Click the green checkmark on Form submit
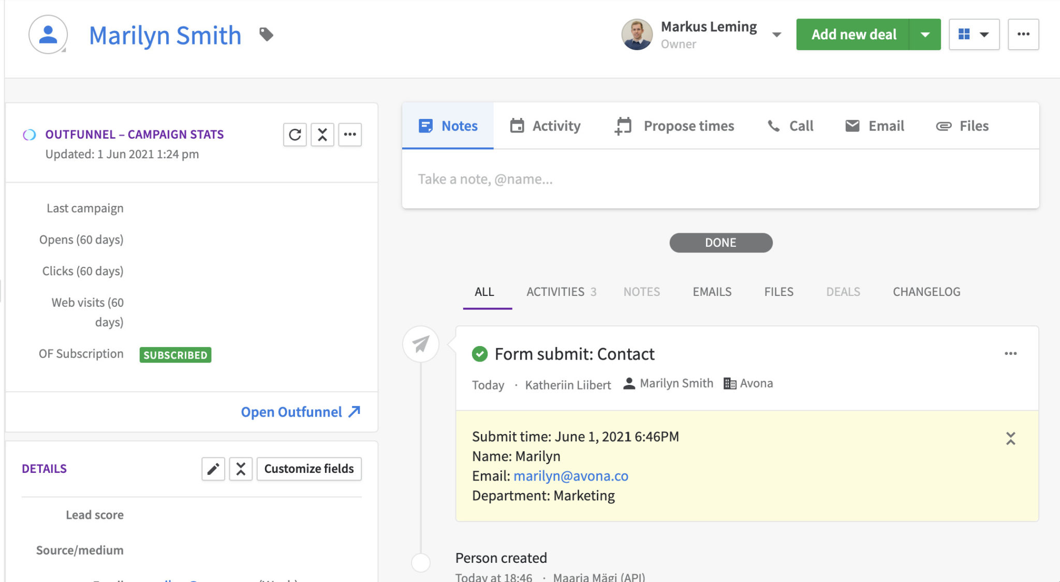 pos(479,354)
